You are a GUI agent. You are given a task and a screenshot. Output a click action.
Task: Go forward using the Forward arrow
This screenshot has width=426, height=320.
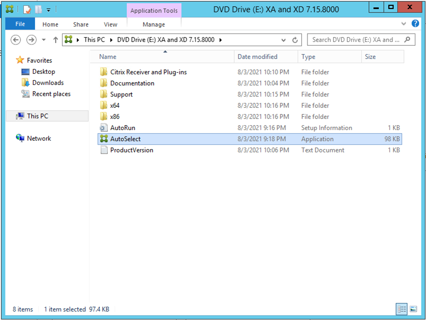(x=31, y=40)
